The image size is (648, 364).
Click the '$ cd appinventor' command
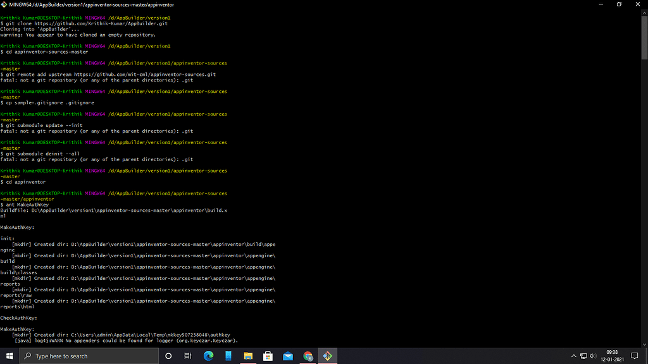[x=23, y=182]
